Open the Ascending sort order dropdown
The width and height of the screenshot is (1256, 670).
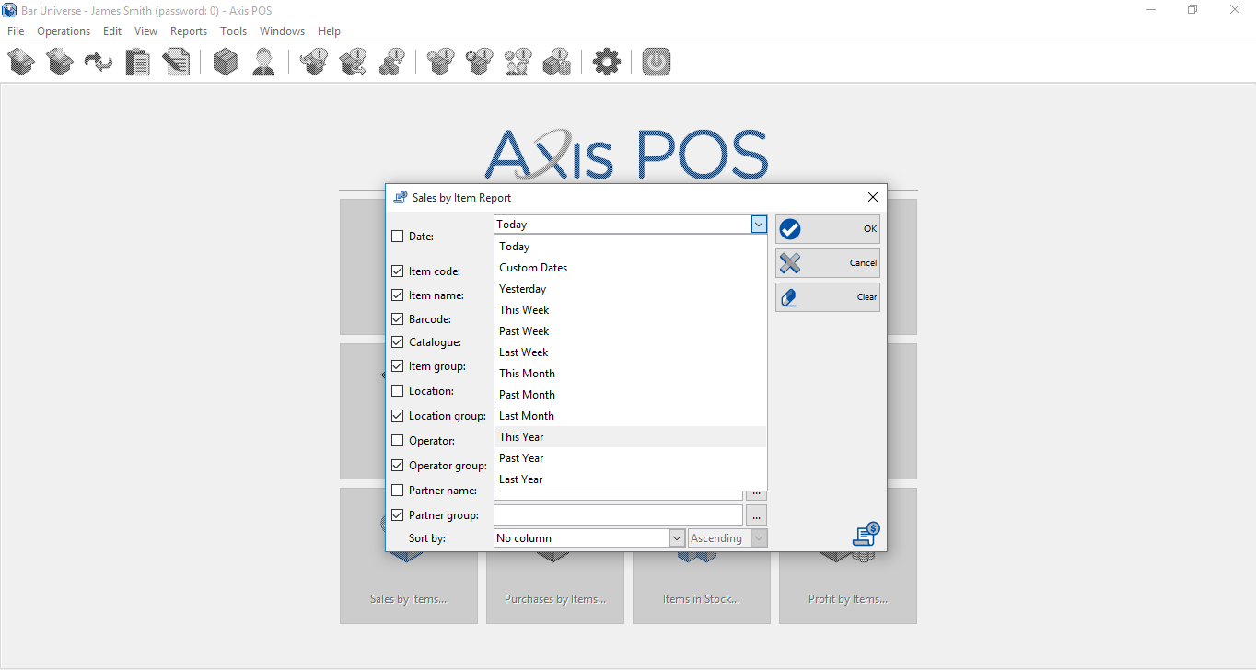pos(727,538)
